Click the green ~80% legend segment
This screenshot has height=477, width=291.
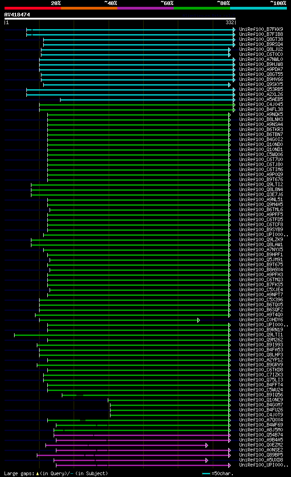click(202, 8)
